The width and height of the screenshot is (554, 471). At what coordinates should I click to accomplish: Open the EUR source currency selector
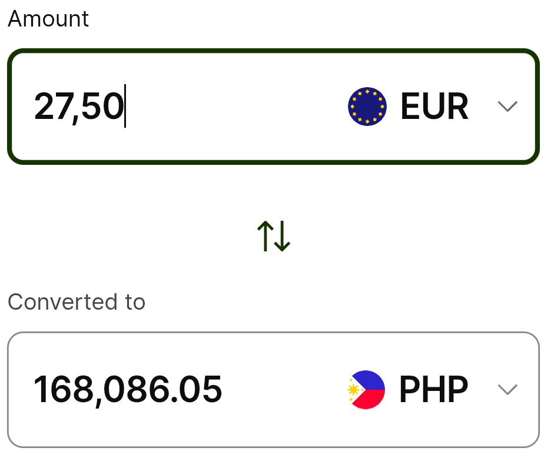click(x=433, y=106)
